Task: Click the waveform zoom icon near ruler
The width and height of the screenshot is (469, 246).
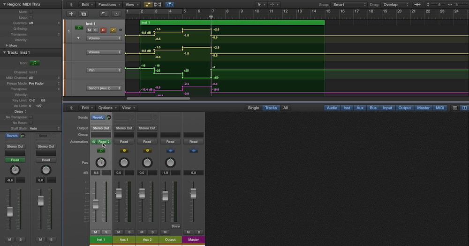Action: (x=417, y=5)
